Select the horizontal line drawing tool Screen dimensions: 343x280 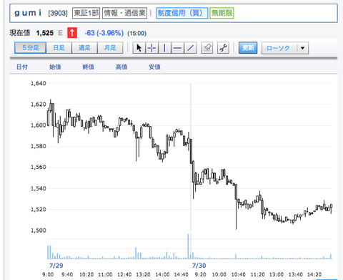pos(177,48)
